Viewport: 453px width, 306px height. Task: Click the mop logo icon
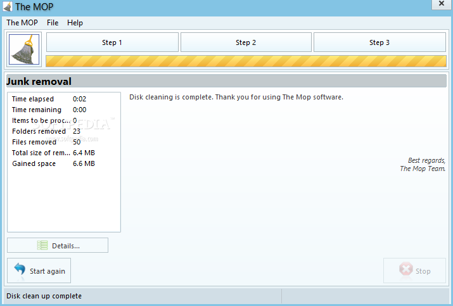point(24,49)
